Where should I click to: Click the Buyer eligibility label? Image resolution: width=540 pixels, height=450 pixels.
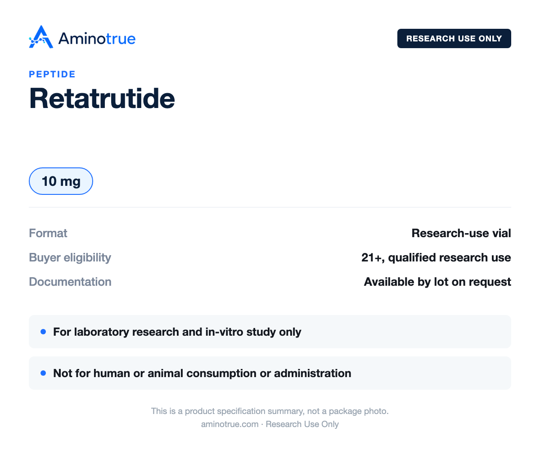click(70, 257)
